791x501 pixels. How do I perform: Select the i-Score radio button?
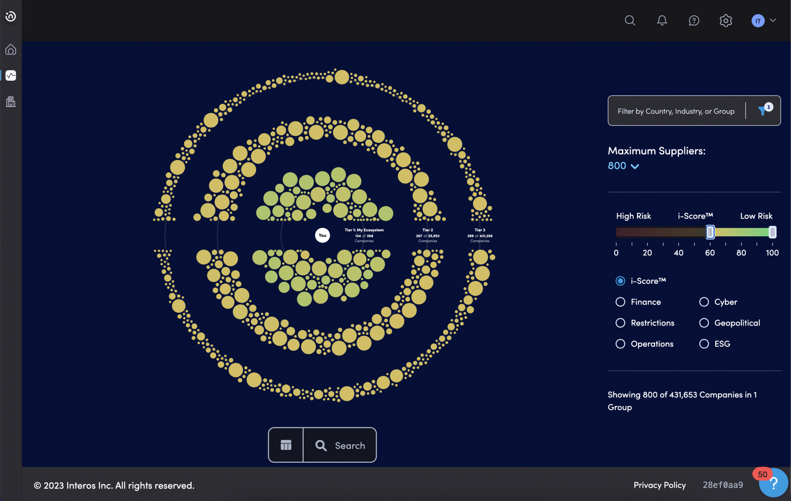[620, 281]
